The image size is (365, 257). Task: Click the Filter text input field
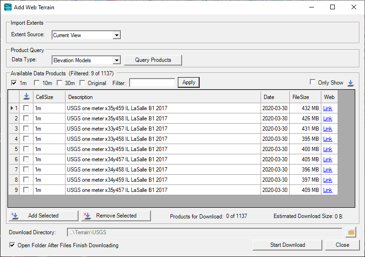pos(152,83)
